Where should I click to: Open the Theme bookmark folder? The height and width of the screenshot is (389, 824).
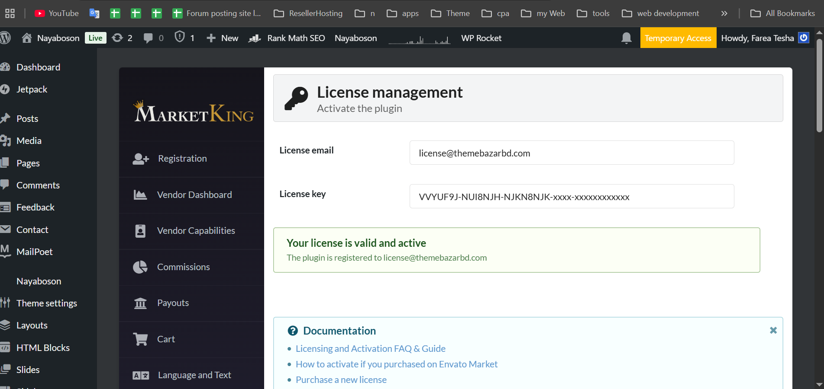click(450, 13)
